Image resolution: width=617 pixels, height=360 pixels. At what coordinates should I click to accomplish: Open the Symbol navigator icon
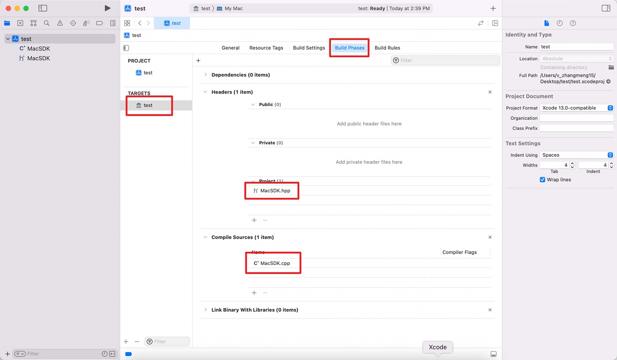click(33, 23)
